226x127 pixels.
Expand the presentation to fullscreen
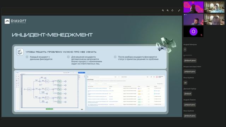[179, 10]
